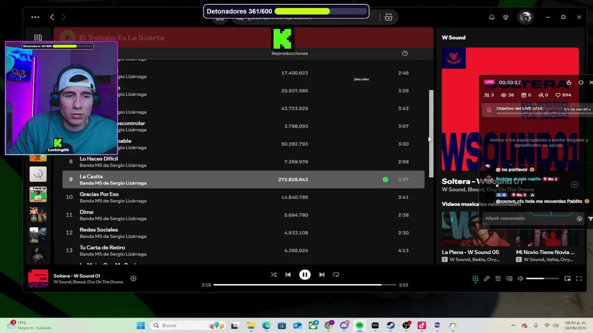Select the La Casita track row

pos(243,179)
